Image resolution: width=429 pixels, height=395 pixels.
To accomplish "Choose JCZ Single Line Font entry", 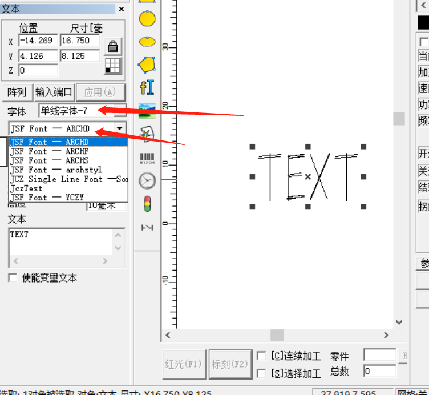I will 68,179.
